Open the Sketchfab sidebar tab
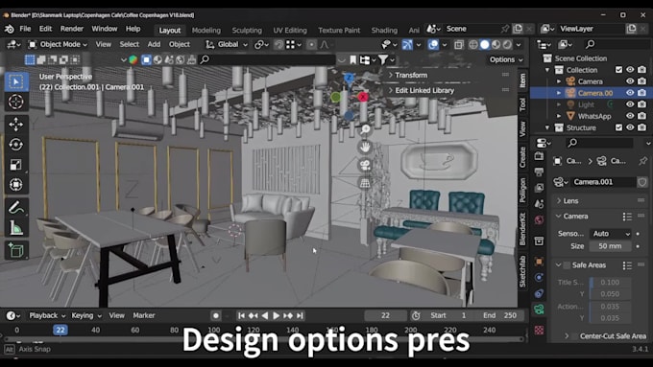The height and width of the screenshot is (367, 653). click(522, 271)
